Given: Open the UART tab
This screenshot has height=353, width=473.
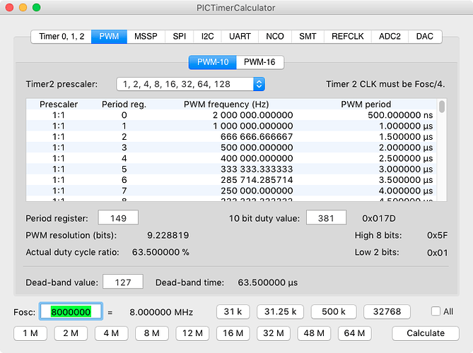Looking at the screenshot, I should pyautogui.click(x=239, y=37).
